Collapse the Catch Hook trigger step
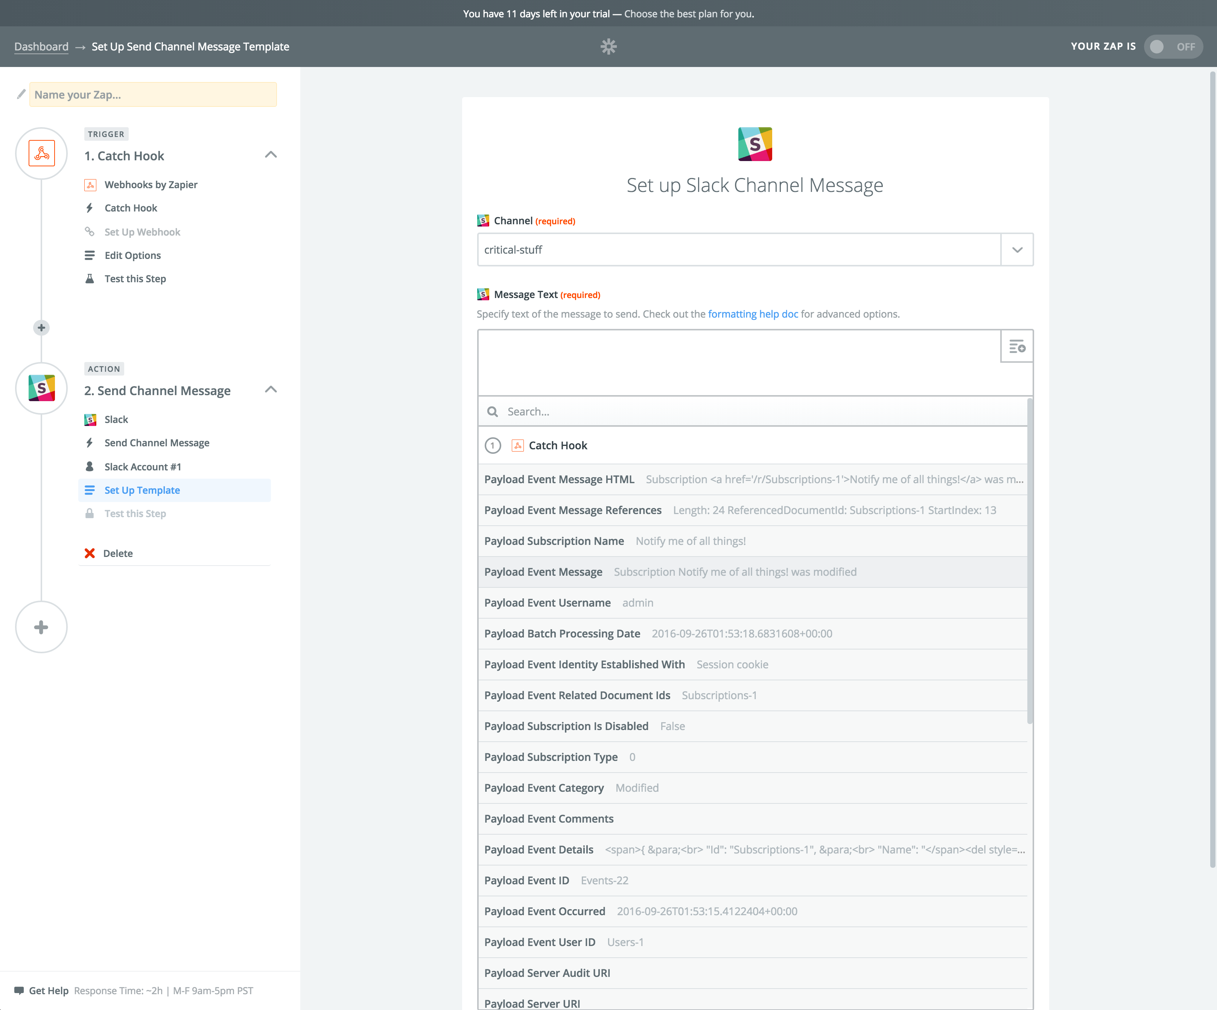 271,155
